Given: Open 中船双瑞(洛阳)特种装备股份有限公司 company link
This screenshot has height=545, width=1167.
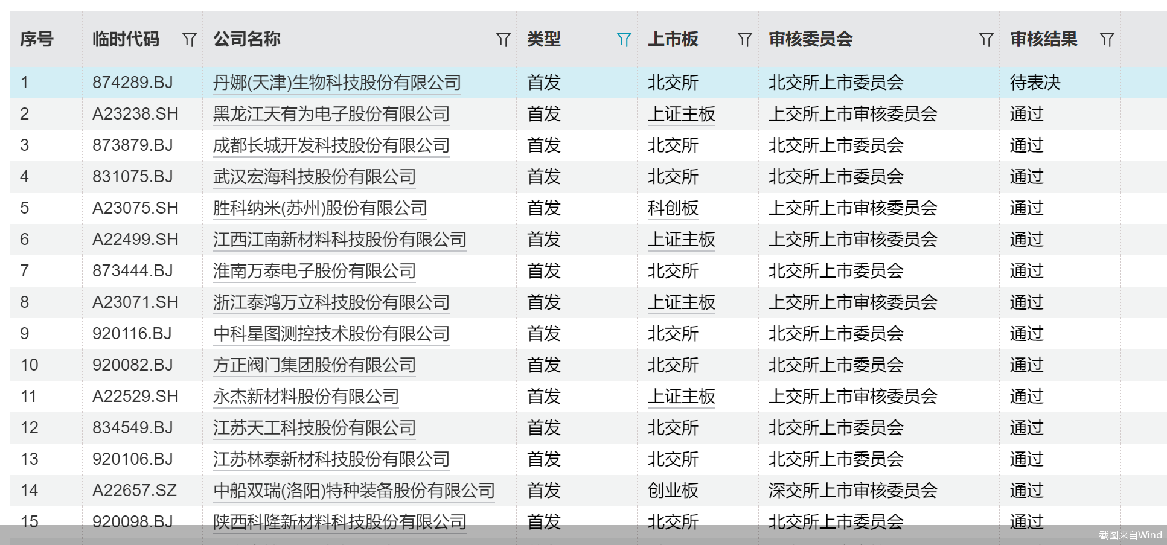Looking at the screenshot, I should coord(354,491).
